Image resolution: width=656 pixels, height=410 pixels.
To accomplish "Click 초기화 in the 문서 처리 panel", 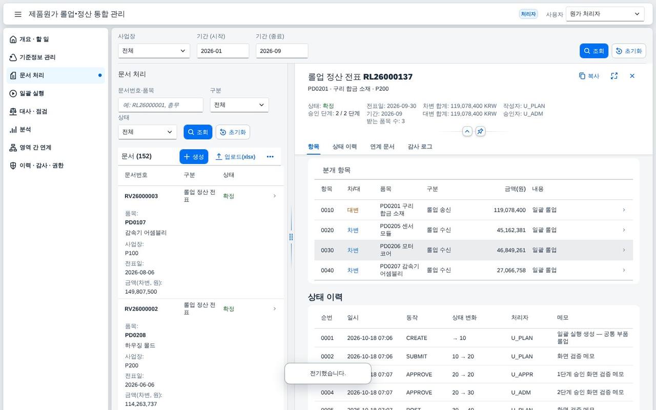I will [233, 132].
